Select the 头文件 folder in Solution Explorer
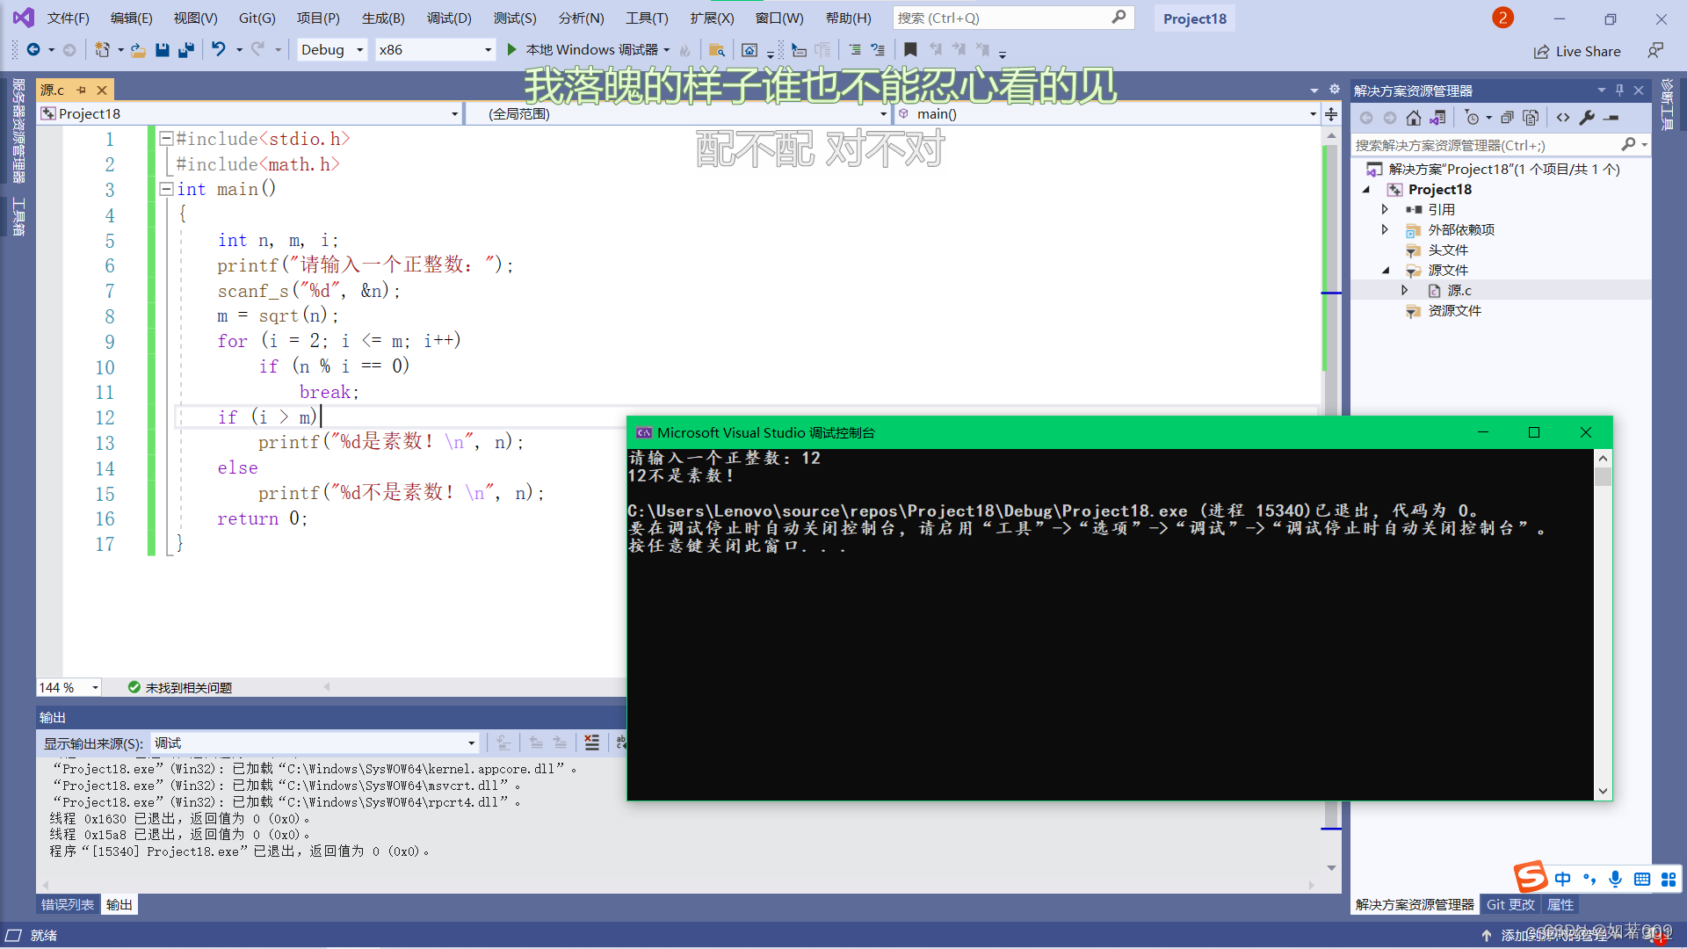The width and height of the screenshot is (1687, 949). 1447,250
